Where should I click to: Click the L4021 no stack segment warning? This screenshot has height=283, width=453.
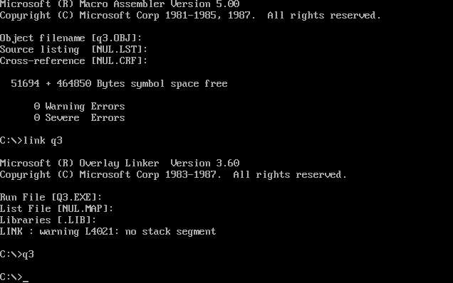coord(108,231)
